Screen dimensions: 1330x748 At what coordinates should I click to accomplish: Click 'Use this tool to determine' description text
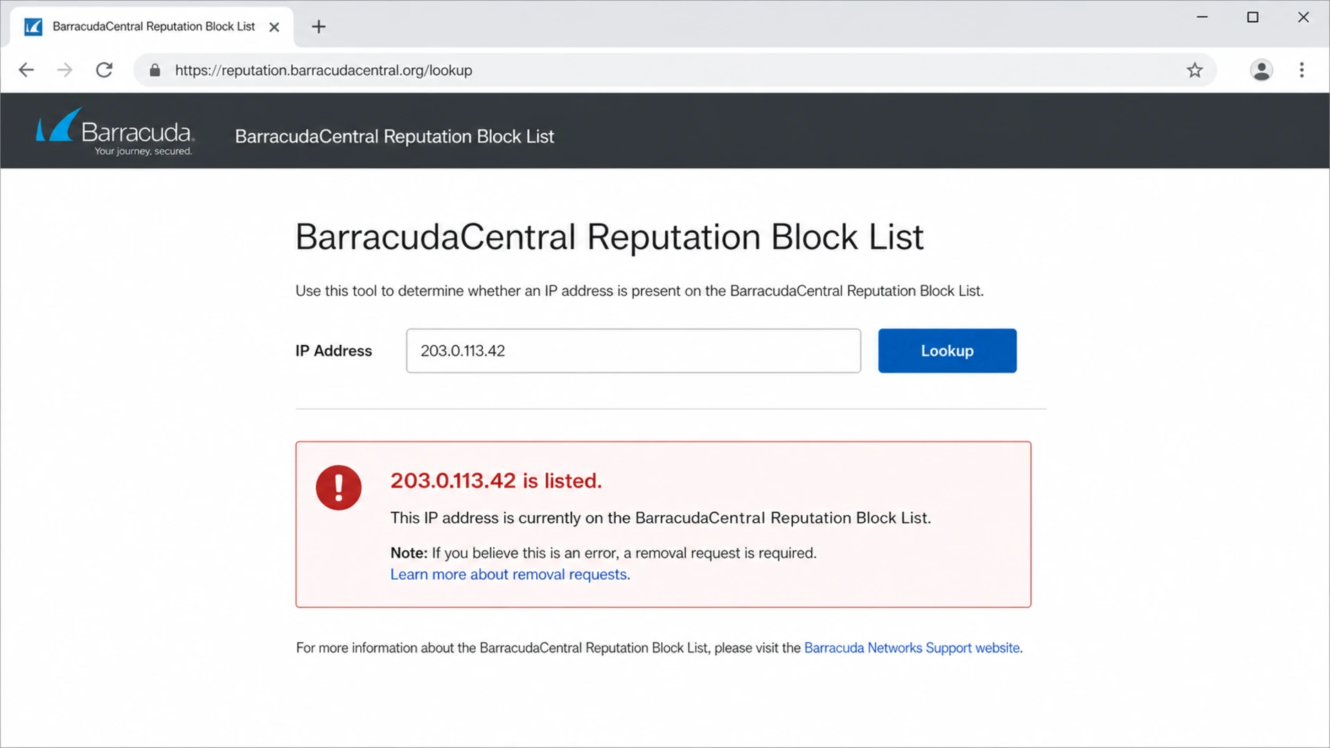coord(639,291)
